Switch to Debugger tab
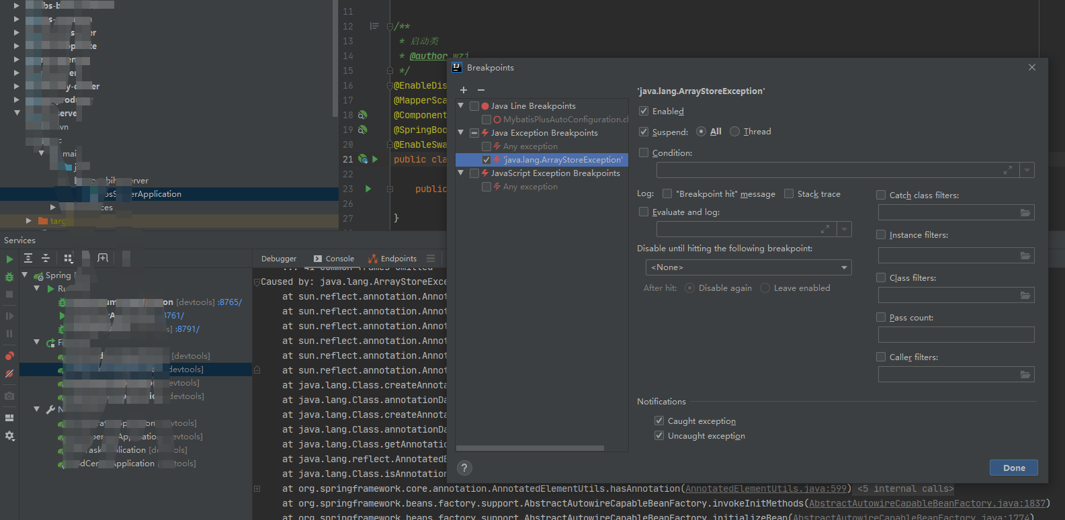Screen dimensions: 1065x520 click(x=279, y=259)
